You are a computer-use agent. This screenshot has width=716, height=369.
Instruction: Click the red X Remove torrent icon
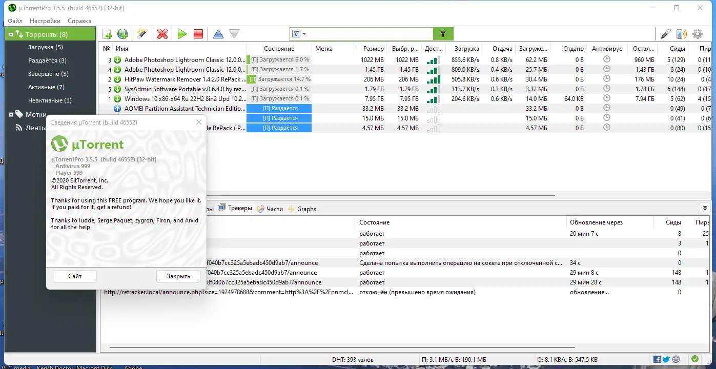162,34
